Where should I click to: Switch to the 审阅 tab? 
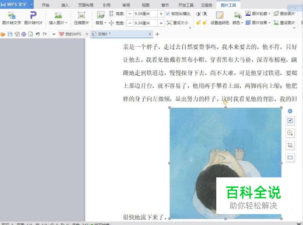126,5
